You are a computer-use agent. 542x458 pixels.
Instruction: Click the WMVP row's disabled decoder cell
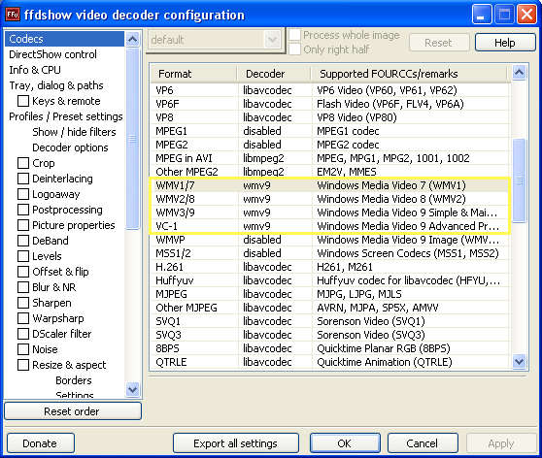point(262,240)
